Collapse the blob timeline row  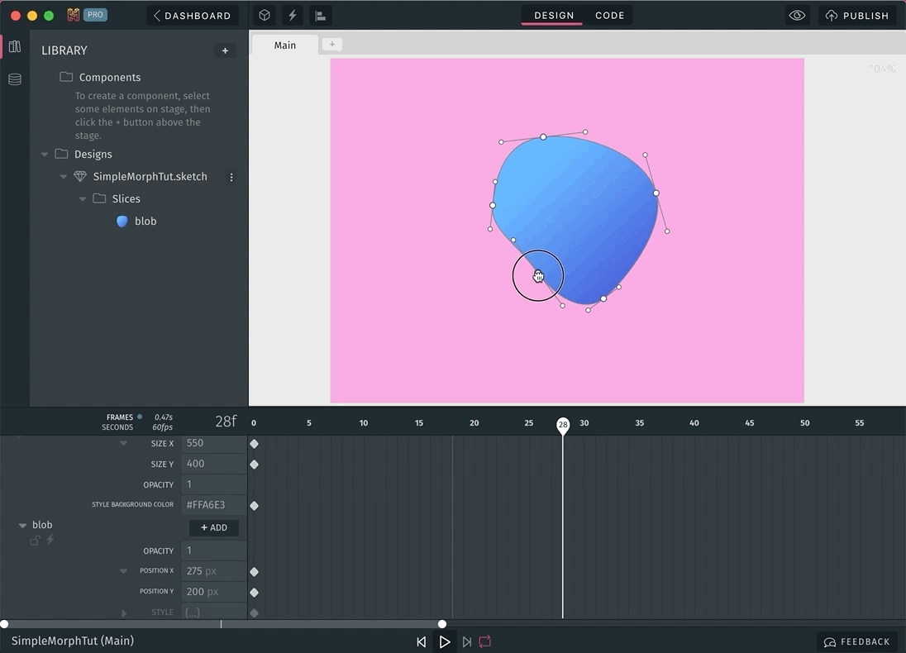point(22,525)
